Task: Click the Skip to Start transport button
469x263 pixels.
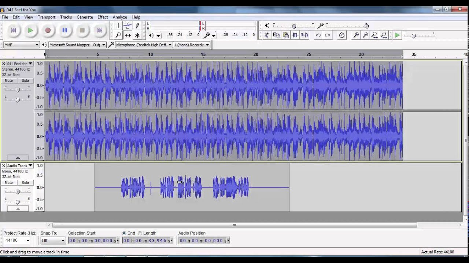Action: click(x=14, y=31)
